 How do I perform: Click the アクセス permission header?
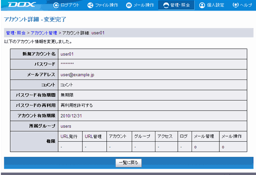pyautogui.click(x=165, y=136)
